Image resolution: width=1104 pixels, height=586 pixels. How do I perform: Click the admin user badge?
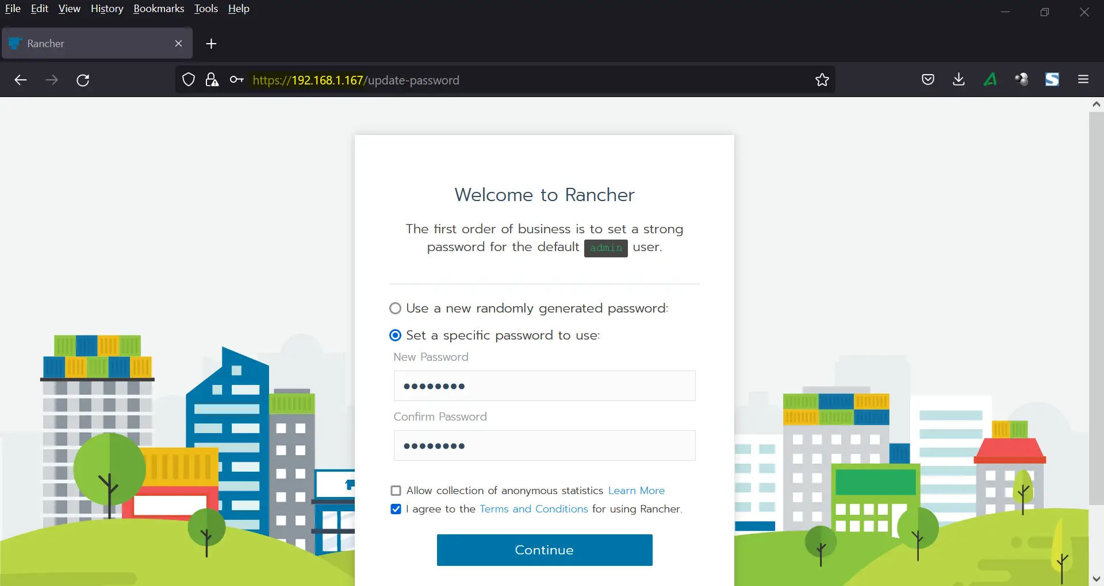click(606, 248)
